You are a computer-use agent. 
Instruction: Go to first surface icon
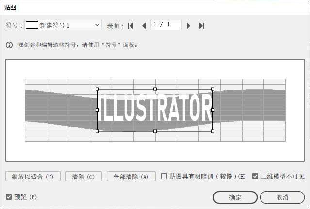click(x=131, y=26)
